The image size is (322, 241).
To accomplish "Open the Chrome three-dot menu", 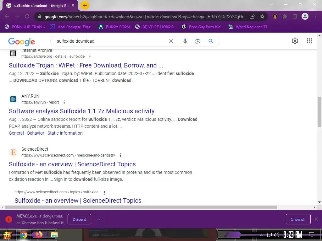I will pos(315,16).
